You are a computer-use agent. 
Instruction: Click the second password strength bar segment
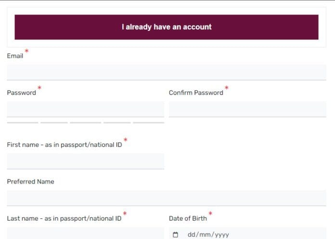coord(54,123)
